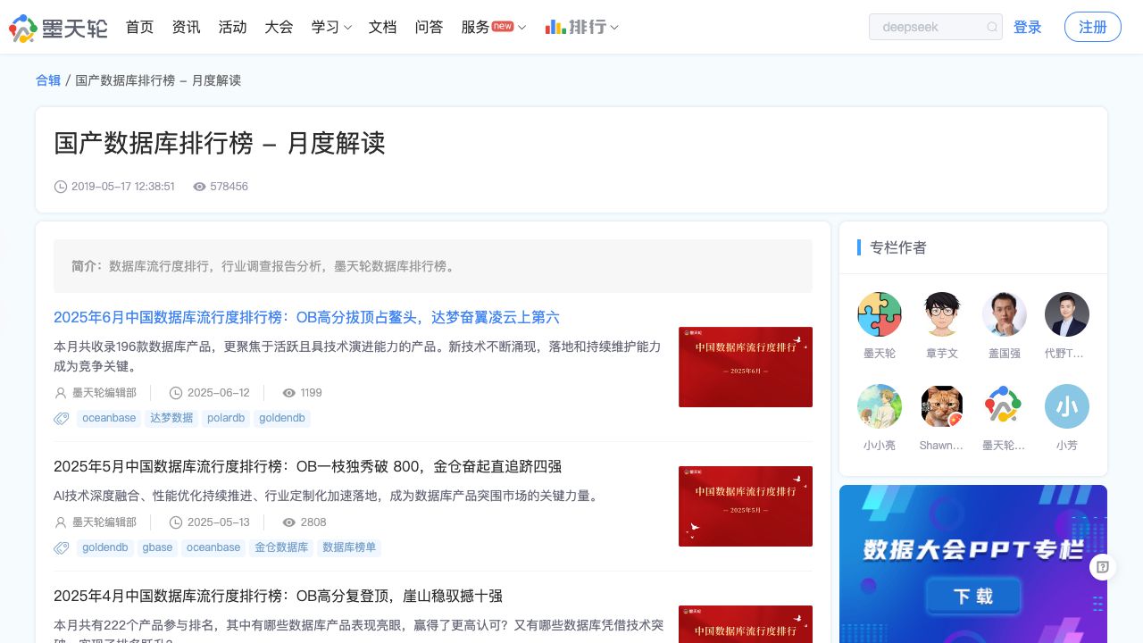The height and width of the screenshot is (643, 1143).
Task: Click the floating help icon on the right edge
Action: (x=1103, y=567)
